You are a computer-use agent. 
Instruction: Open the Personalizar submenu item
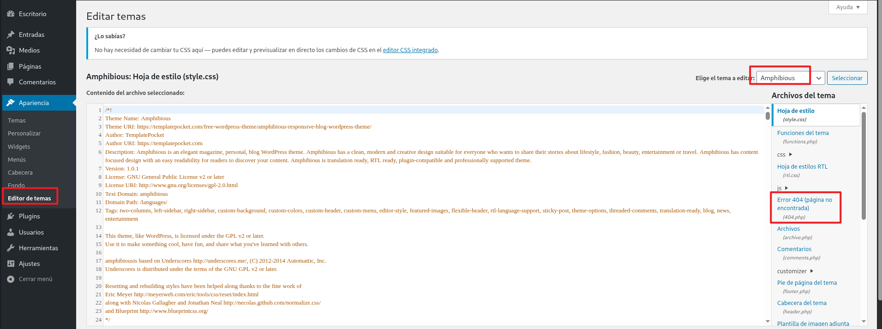click(24, 133)
